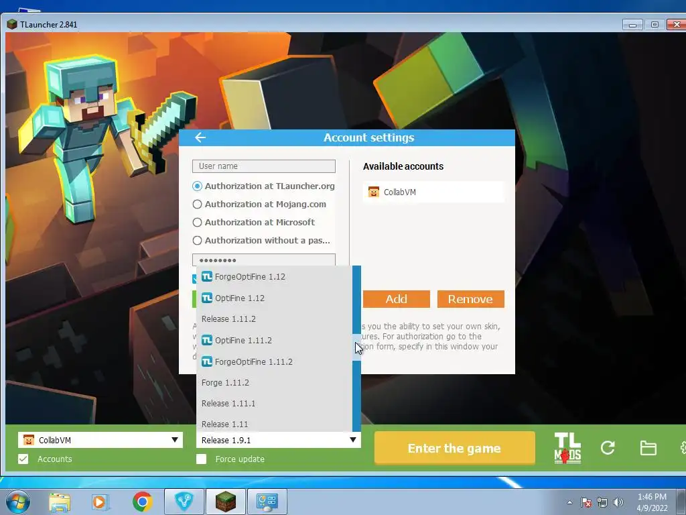Enable the Force update checkbox
Screen dimensions: 686x515
201,459
